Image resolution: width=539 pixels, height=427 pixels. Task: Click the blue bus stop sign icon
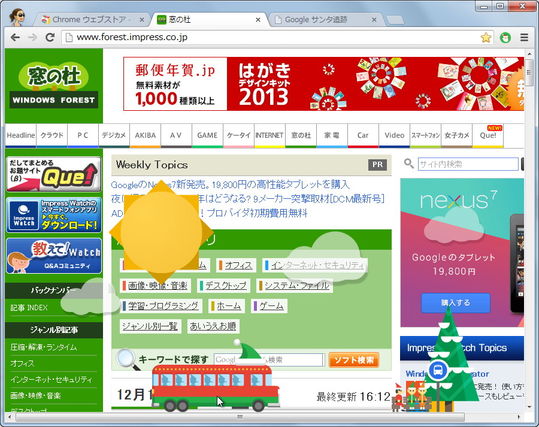[438, 370]
